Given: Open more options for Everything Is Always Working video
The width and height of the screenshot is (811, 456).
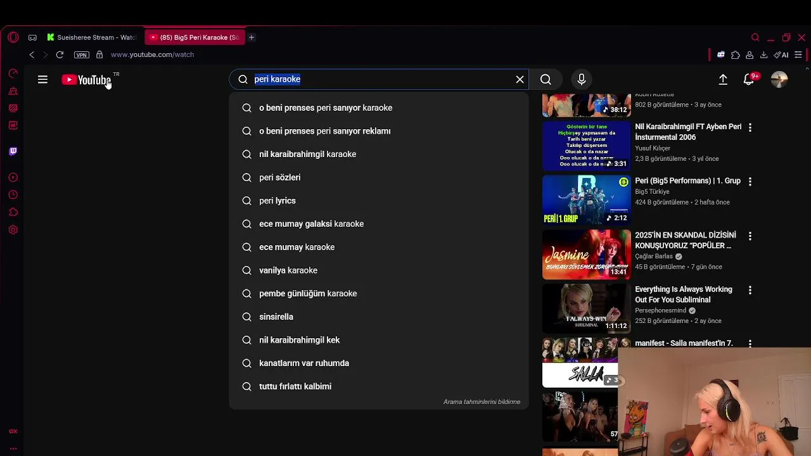Looking at the screenshot, I should tap(750, 290).
